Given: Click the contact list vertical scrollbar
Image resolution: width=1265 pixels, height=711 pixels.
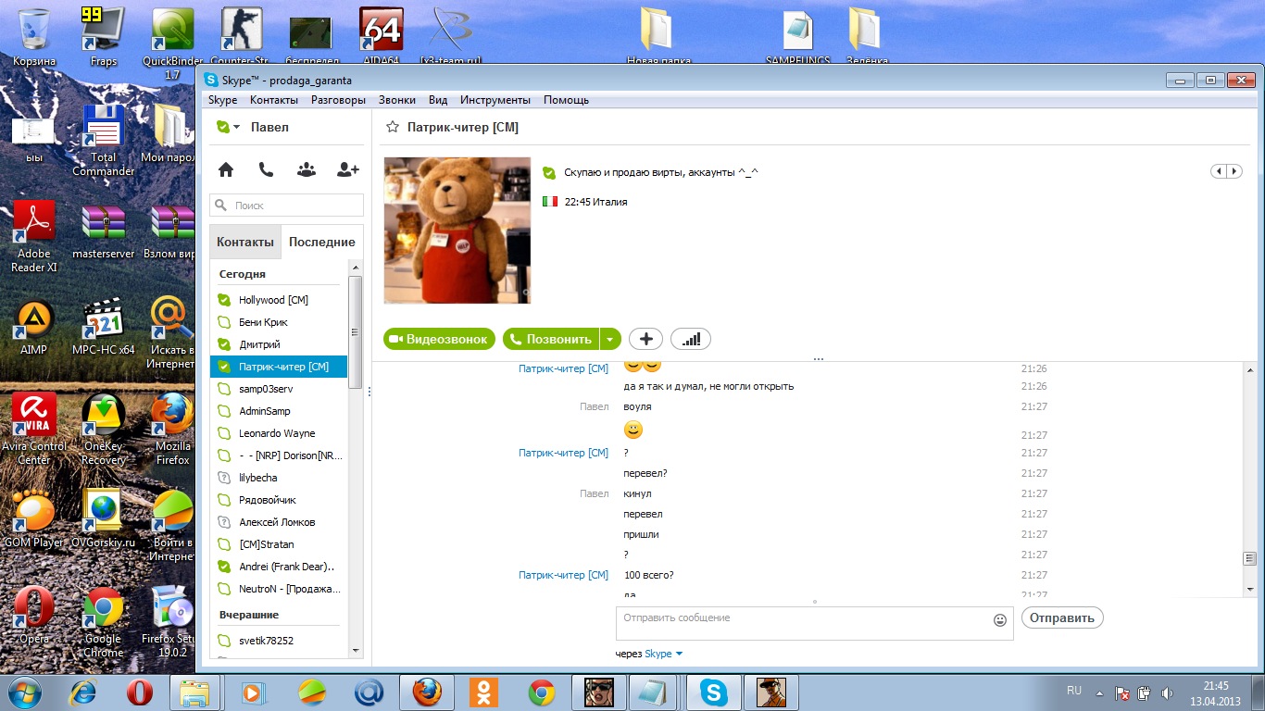Looking at the screenshot, I should click(355, 333).
